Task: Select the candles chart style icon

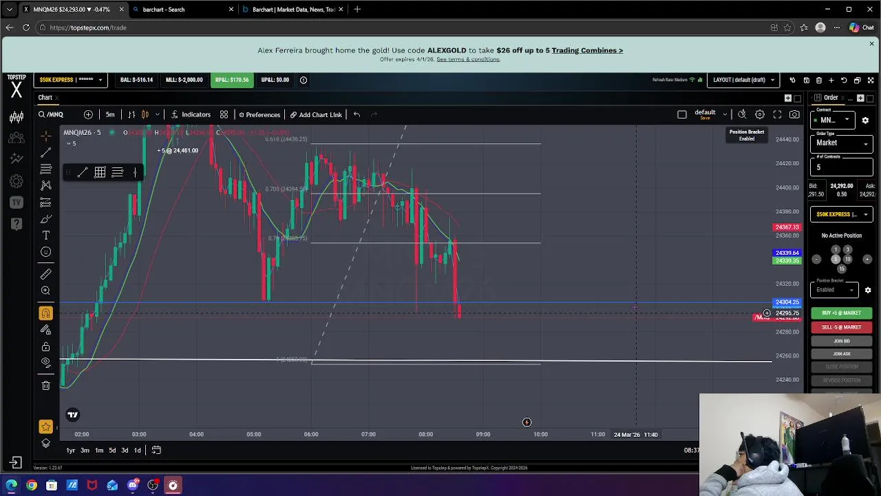Action: click(x=145, y=114)
